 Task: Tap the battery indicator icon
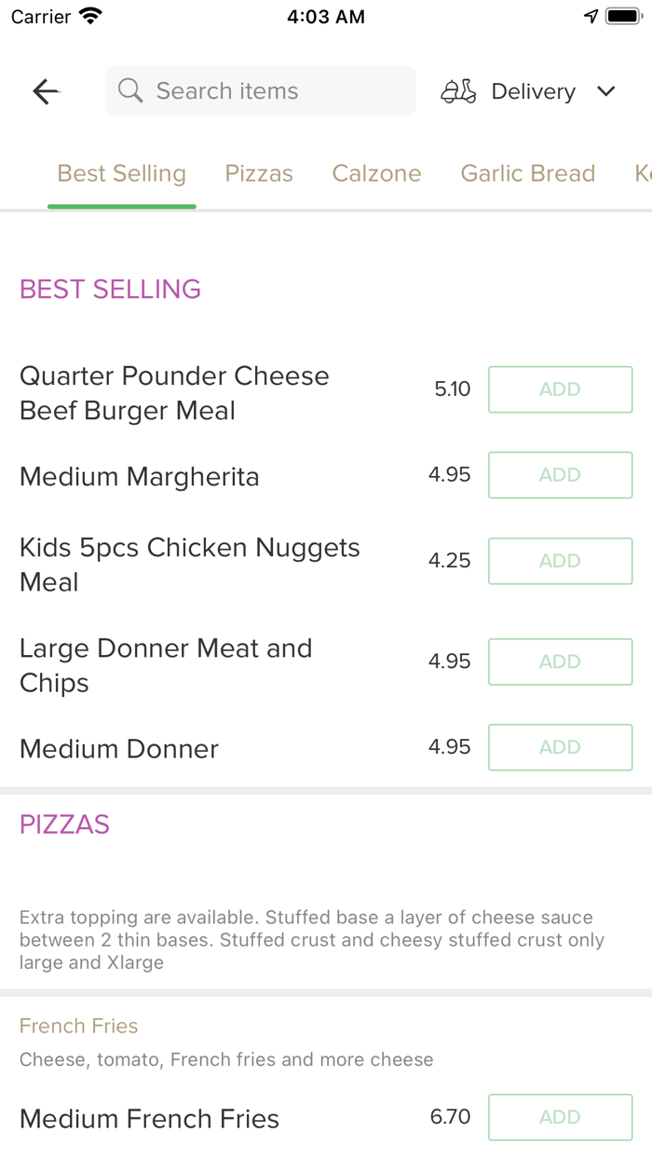tap(622, 15)
